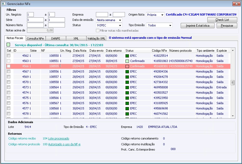
Task: Click the Gerenciador NFe title bar app icon
Action: [4, 4]
